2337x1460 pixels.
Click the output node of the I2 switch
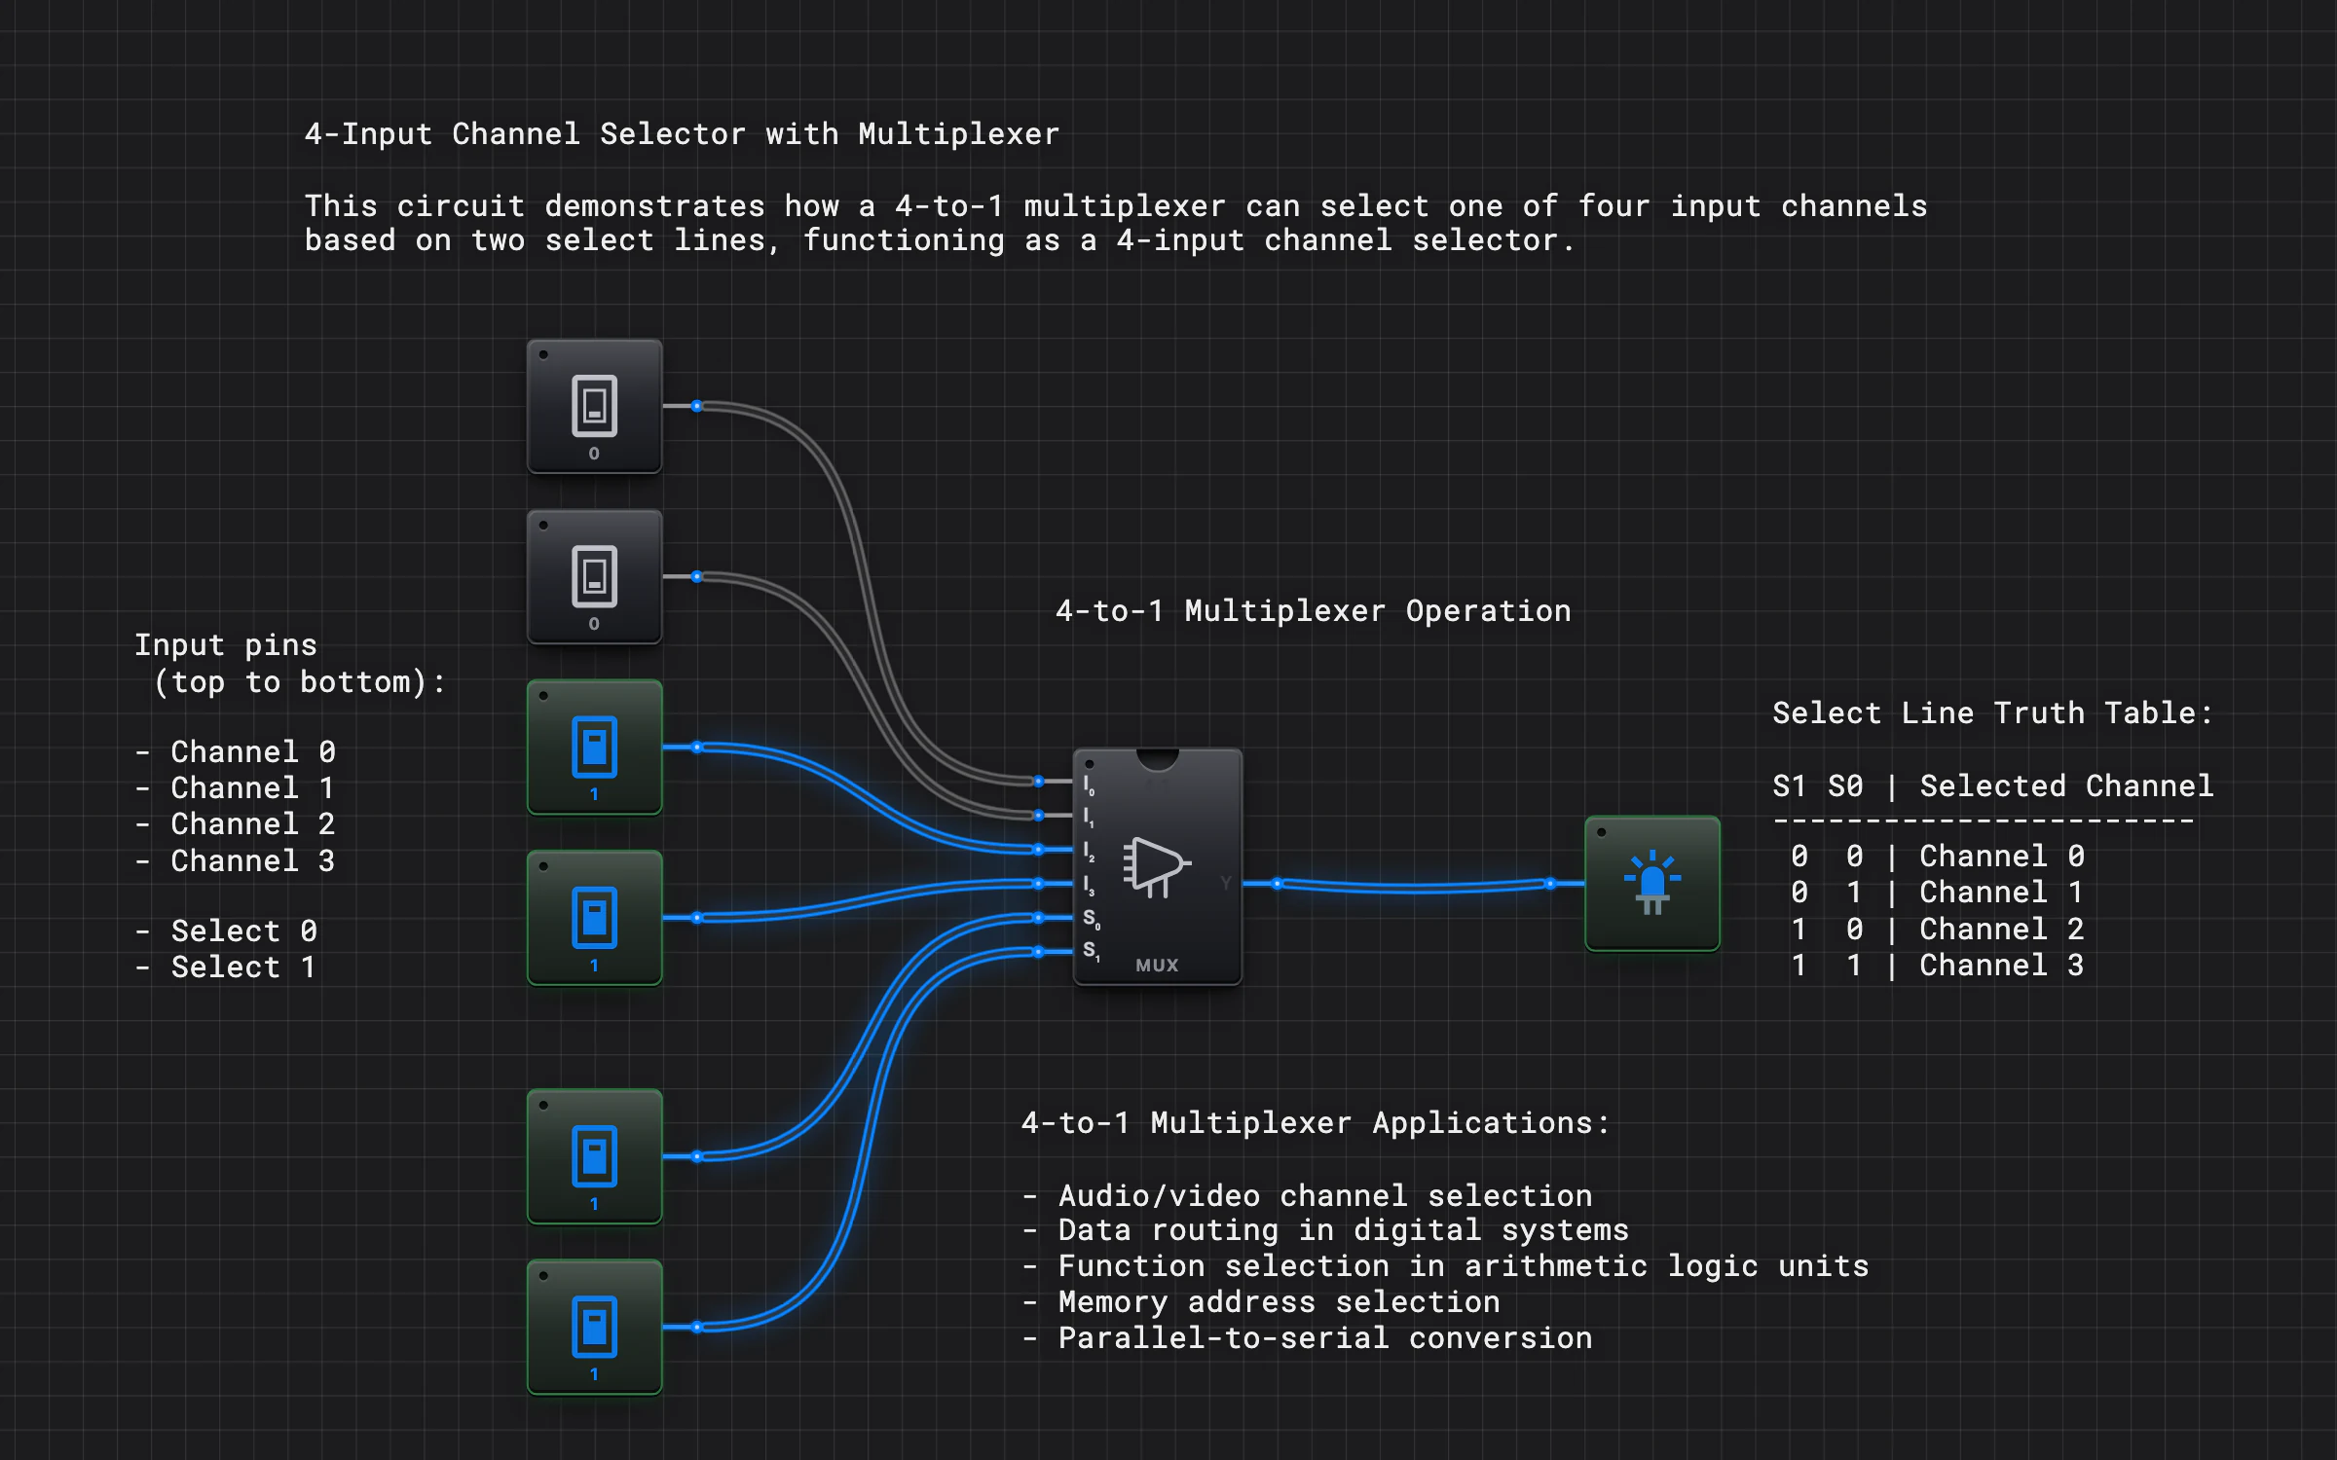pyautogui.click(x=697, y=748)
